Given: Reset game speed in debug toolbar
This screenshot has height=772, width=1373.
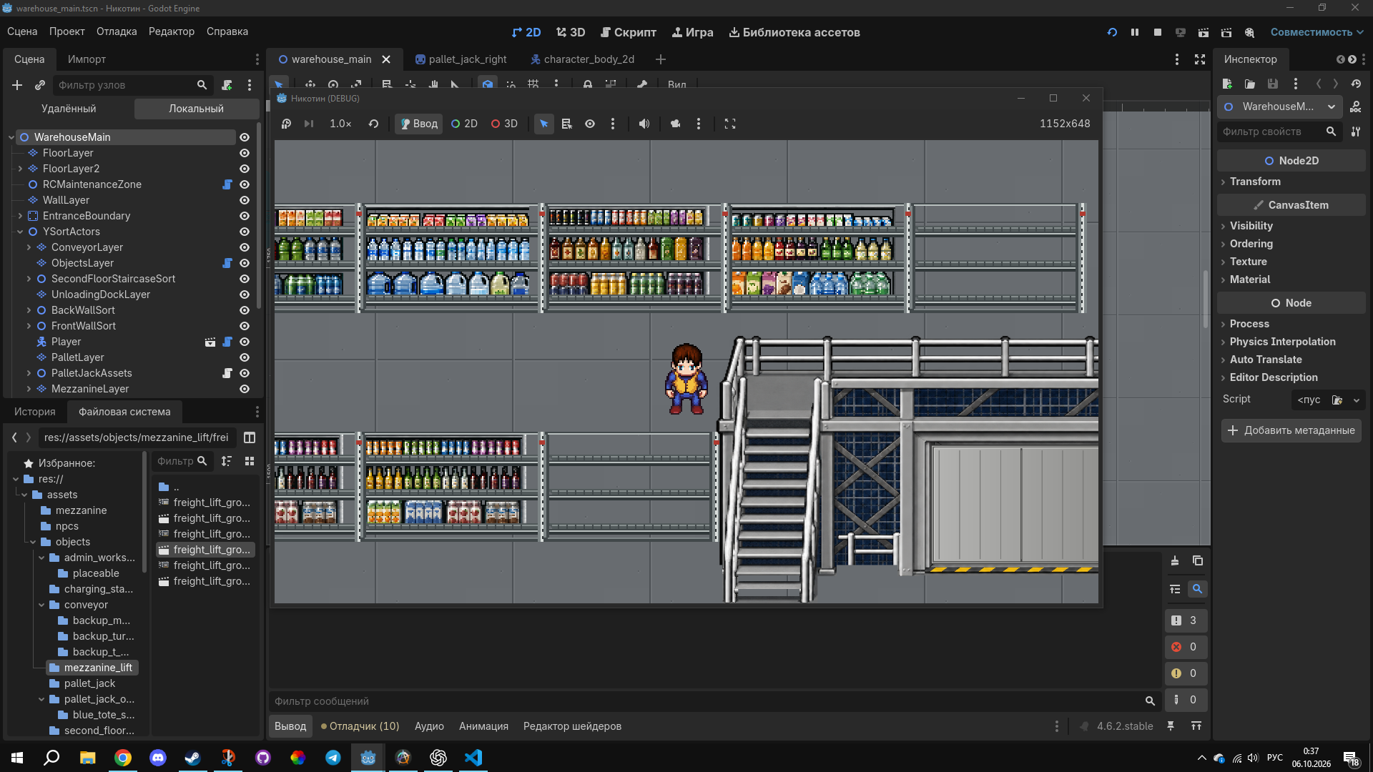Looking at the screenshot, I should pyautogui.click(x=373, y=124).
